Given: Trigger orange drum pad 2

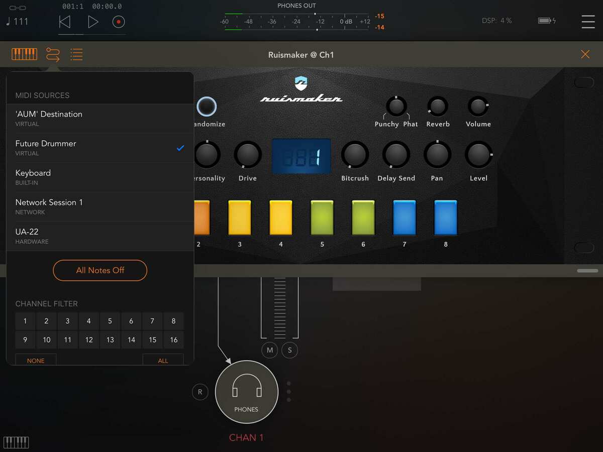Looking at the screenshot, I should tap(202, 218).
